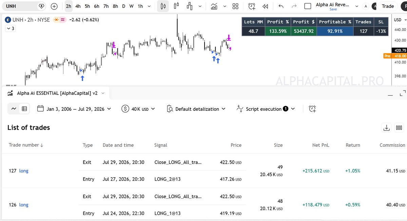Create an alert with the clock-plus icon

click(x=252, y=6)
